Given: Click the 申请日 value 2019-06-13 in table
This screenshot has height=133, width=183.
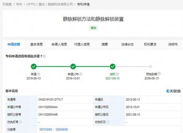Looking at the screenshot, I should (x=133, y=100).
